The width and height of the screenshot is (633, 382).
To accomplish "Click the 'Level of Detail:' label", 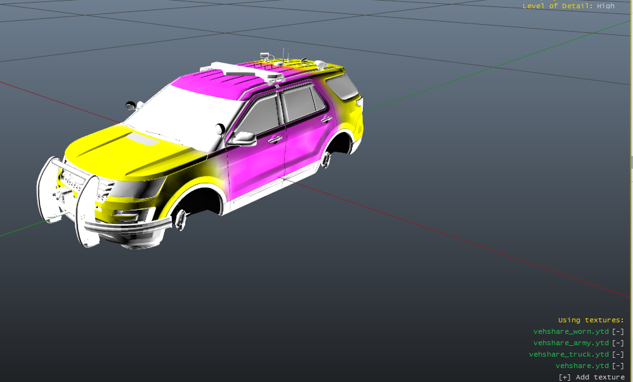I will click(558, 6).
